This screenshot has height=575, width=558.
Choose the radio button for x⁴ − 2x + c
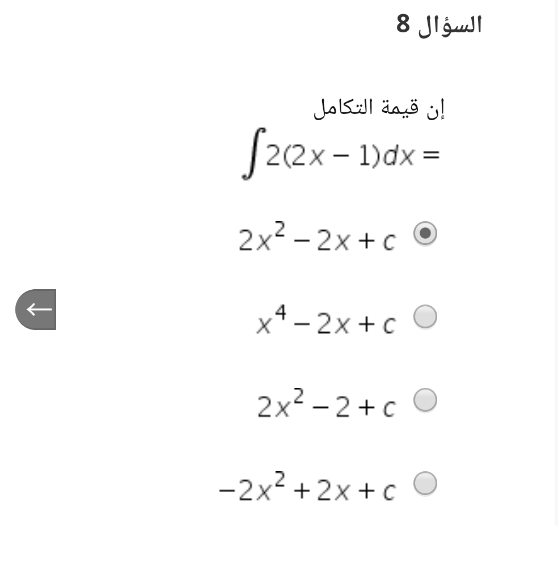tap(425, 316)
